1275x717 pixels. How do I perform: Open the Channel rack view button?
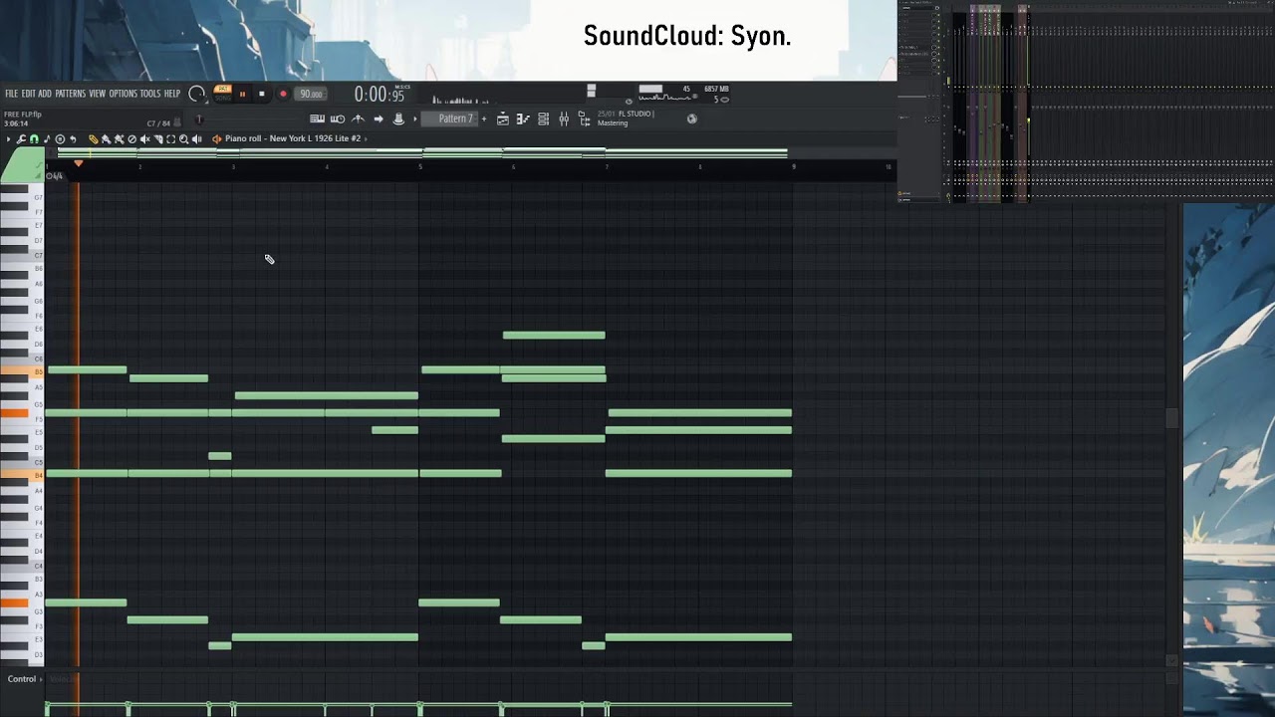tap(543, 119)
